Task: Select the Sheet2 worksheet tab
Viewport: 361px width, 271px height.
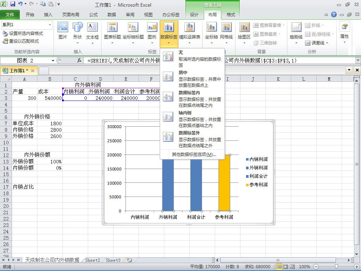Action: click(x=93, y=260)
